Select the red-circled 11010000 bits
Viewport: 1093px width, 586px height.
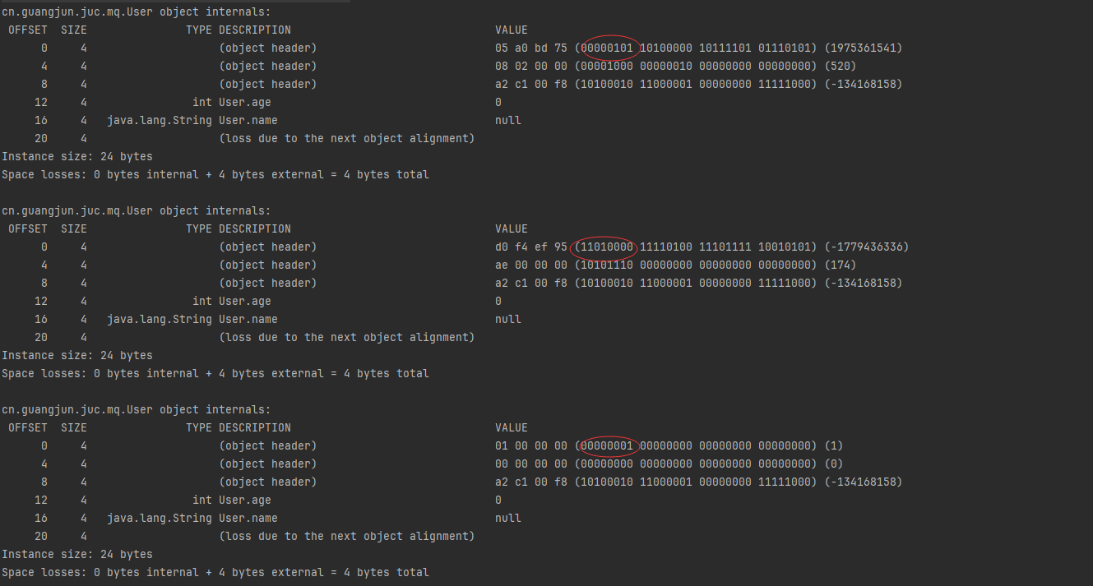[608, 247]
